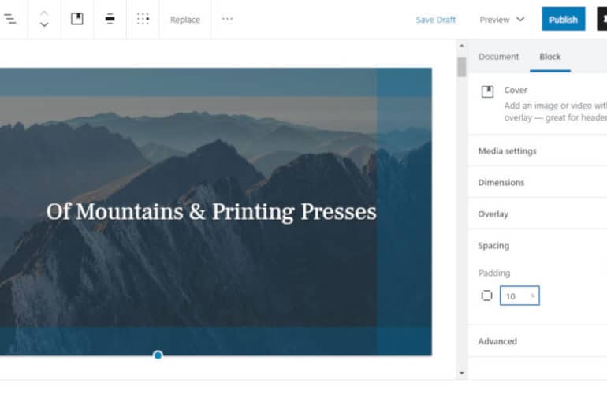
Task: Click the cover block resize handle dot
Action: click(158, 355)
